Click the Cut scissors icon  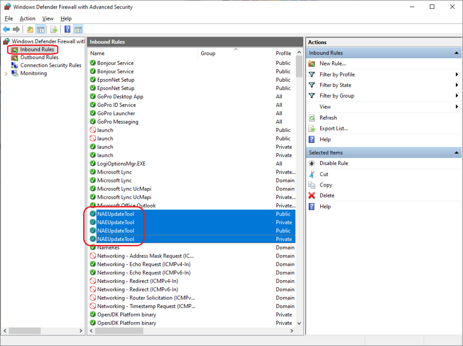312,174
